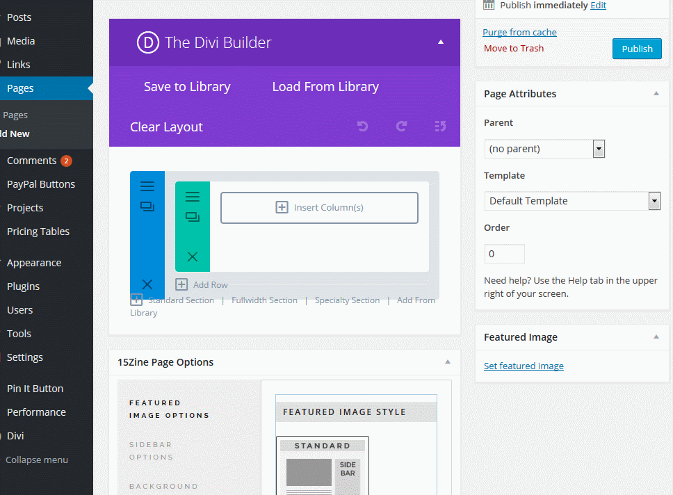Open Links in admin menu
Viewport: 673px width, 495px height.
[x=19, y=65]
